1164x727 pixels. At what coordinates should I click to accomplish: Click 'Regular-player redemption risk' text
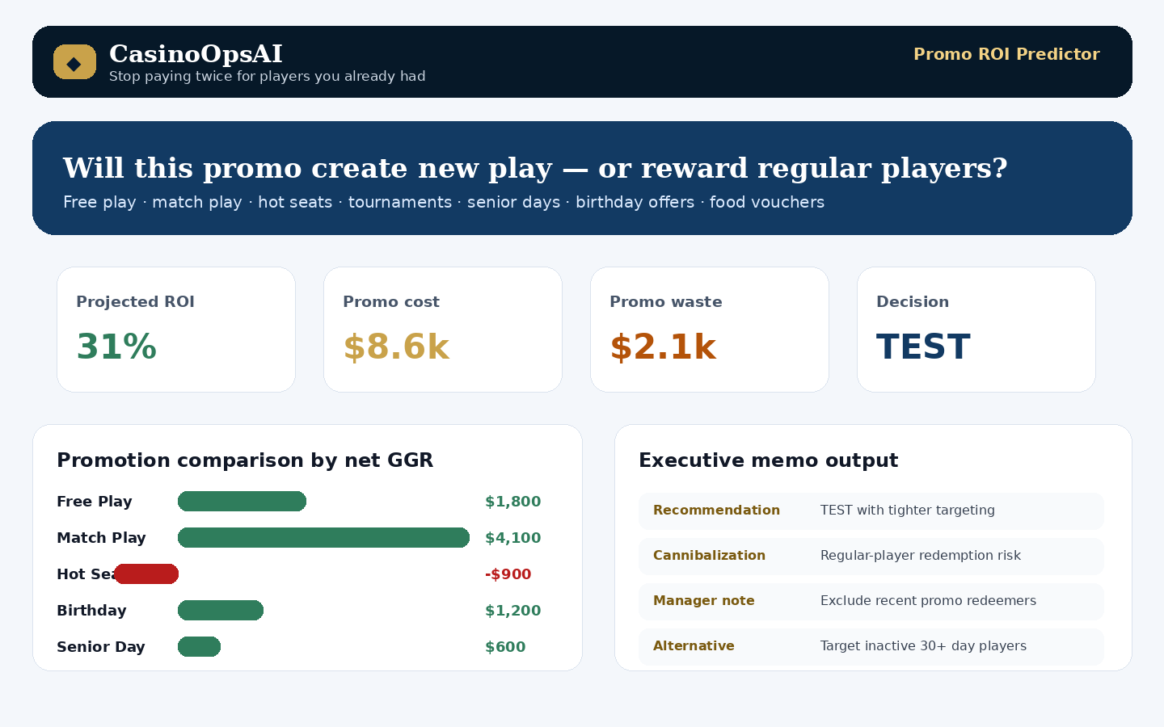click(x=921, y=556)
